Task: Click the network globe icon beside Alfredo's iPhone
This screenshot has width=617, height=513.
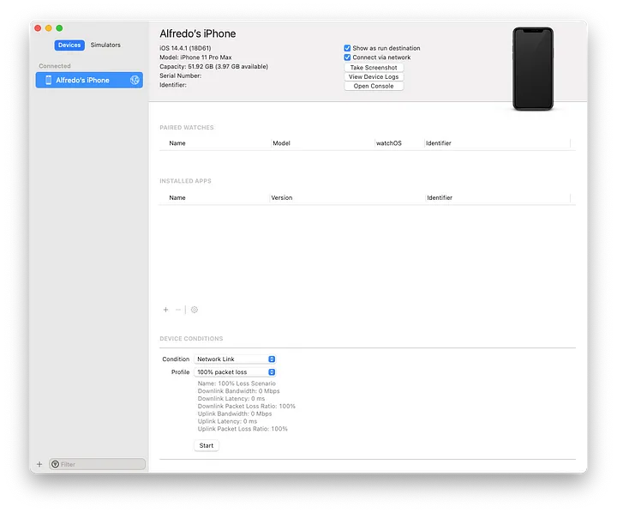Action: 135,80
